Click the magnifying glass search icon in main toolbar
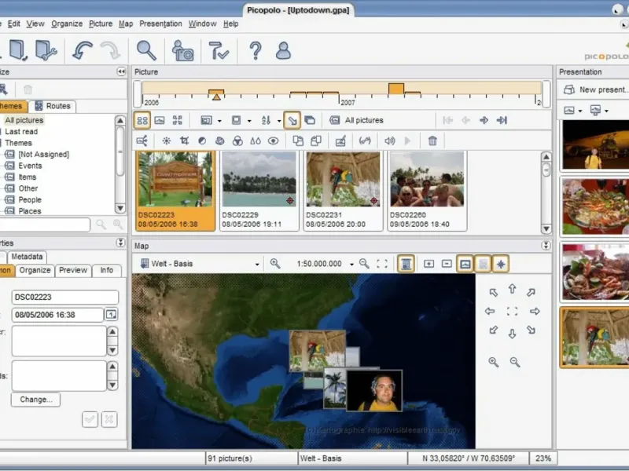This screenshot has width=629, height=471. pos(146,51)
